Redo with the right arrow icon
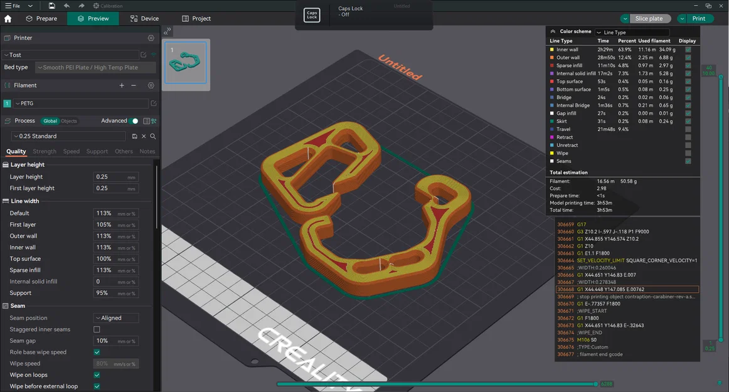This screenshot has height=392, width=729. pos(82,6)
